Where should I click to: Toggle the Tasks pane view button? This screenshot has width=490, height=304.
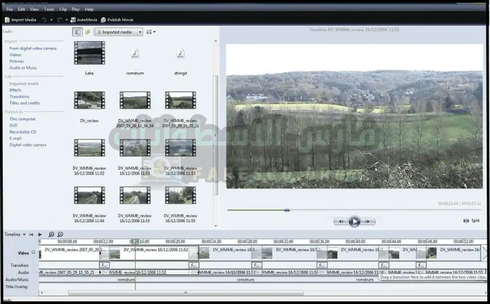[x=78, y=31]
